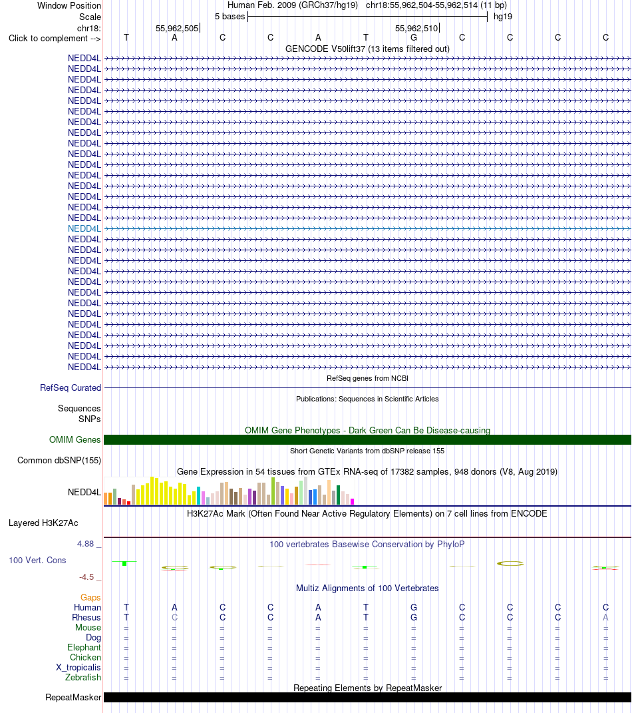Click the orange Gaps label
The height and width of the screenshot is (713, 632).
(x=90, y=598)
